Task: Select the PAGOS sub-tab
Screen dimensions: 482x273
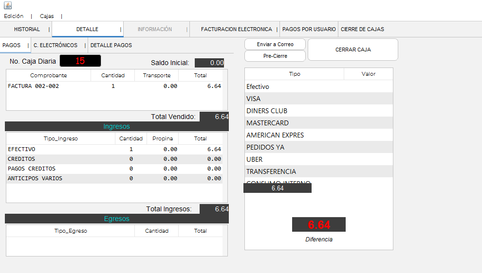Action: [x=12, y=45]
